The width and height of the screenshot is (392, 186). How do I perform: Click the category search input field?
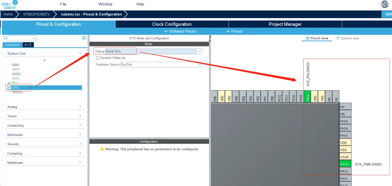click(20, 38)
